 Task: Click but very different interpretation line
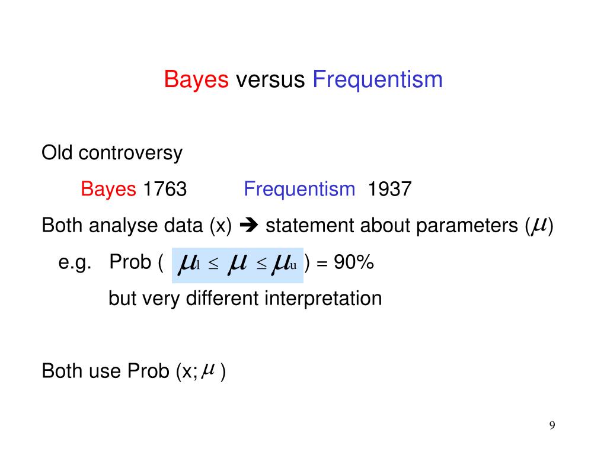pos(245,299)
